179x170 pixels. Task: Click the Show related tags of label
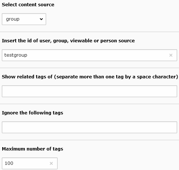[x=90, y=77]
